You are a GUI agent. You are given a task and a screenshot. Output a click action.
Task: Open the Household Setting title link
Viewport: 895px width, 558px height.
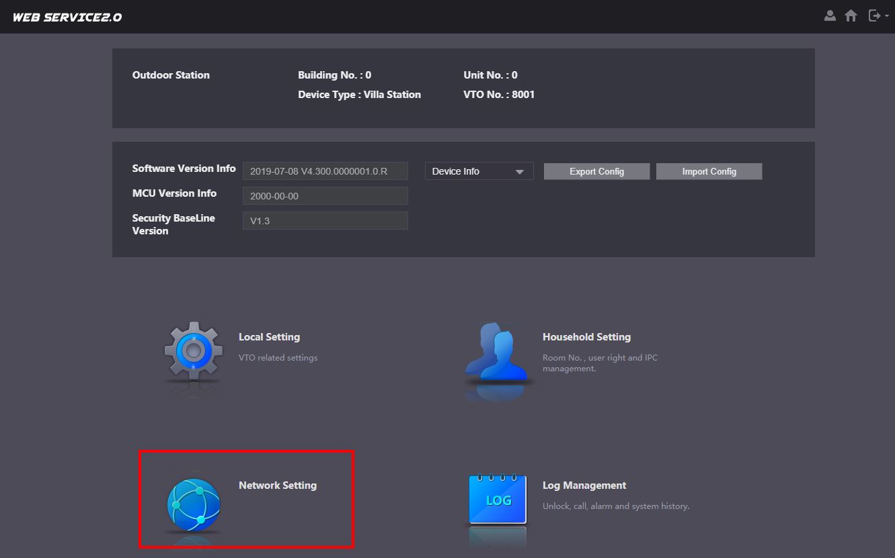586,337
